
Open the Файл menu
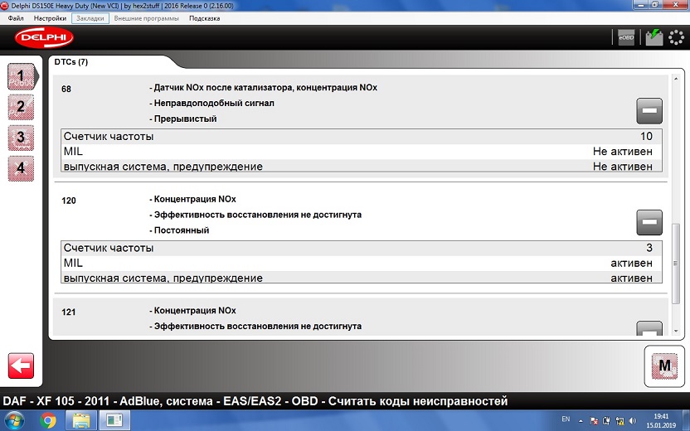point(16,18)
